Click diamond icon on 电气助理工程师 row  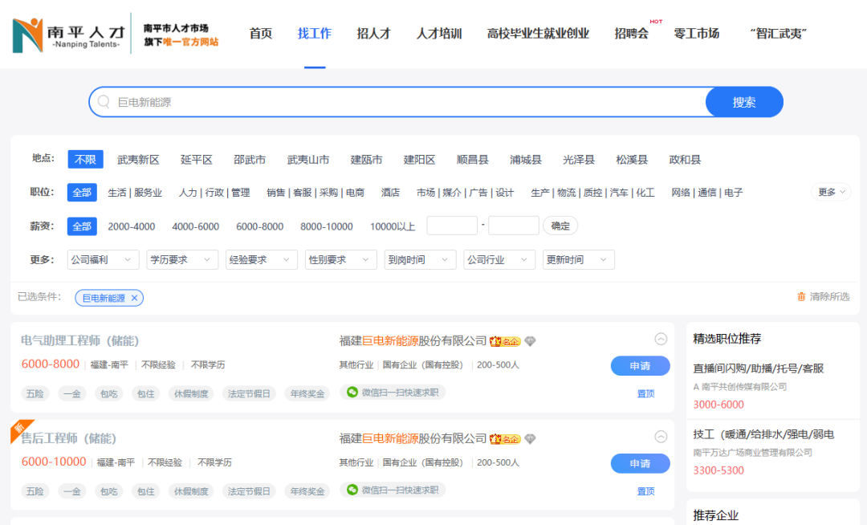(531, 341)
